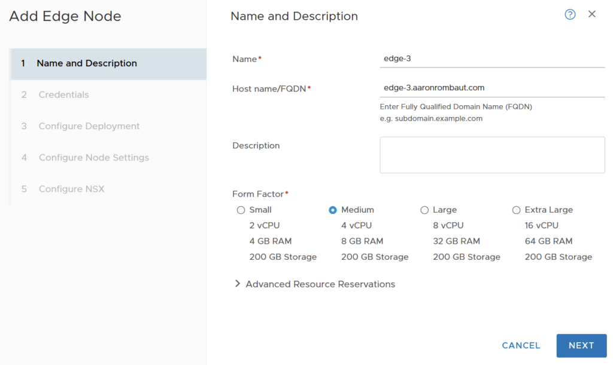
Task: Open the Advanced Resource Reservations section label
Action: (320, 284)
